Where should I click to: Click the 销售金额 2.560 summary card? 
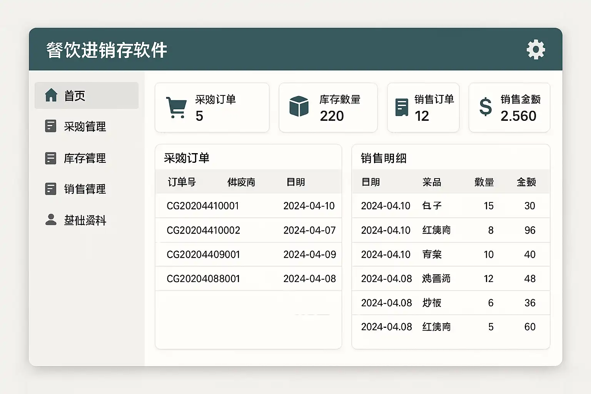pyautogui.click(x=509, y=108)
